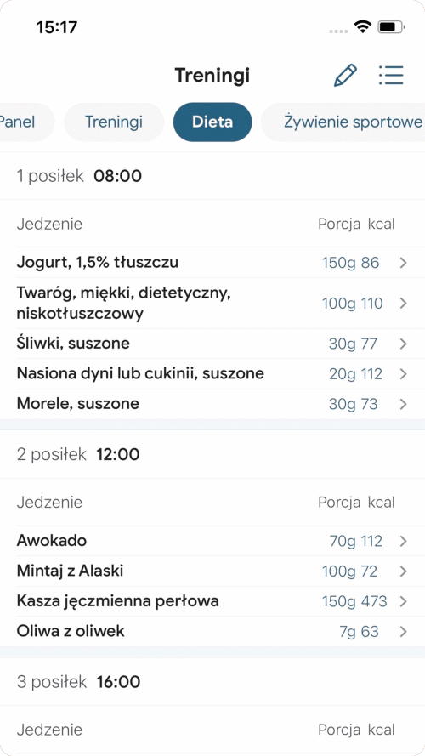Select Kasza jęczmienna perłowa food row
This screenshot has width=425, height=756.
pos(212,601)
